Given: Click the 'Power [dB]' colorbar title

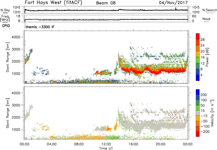Looking at the screenshot, I should point(207,57).
